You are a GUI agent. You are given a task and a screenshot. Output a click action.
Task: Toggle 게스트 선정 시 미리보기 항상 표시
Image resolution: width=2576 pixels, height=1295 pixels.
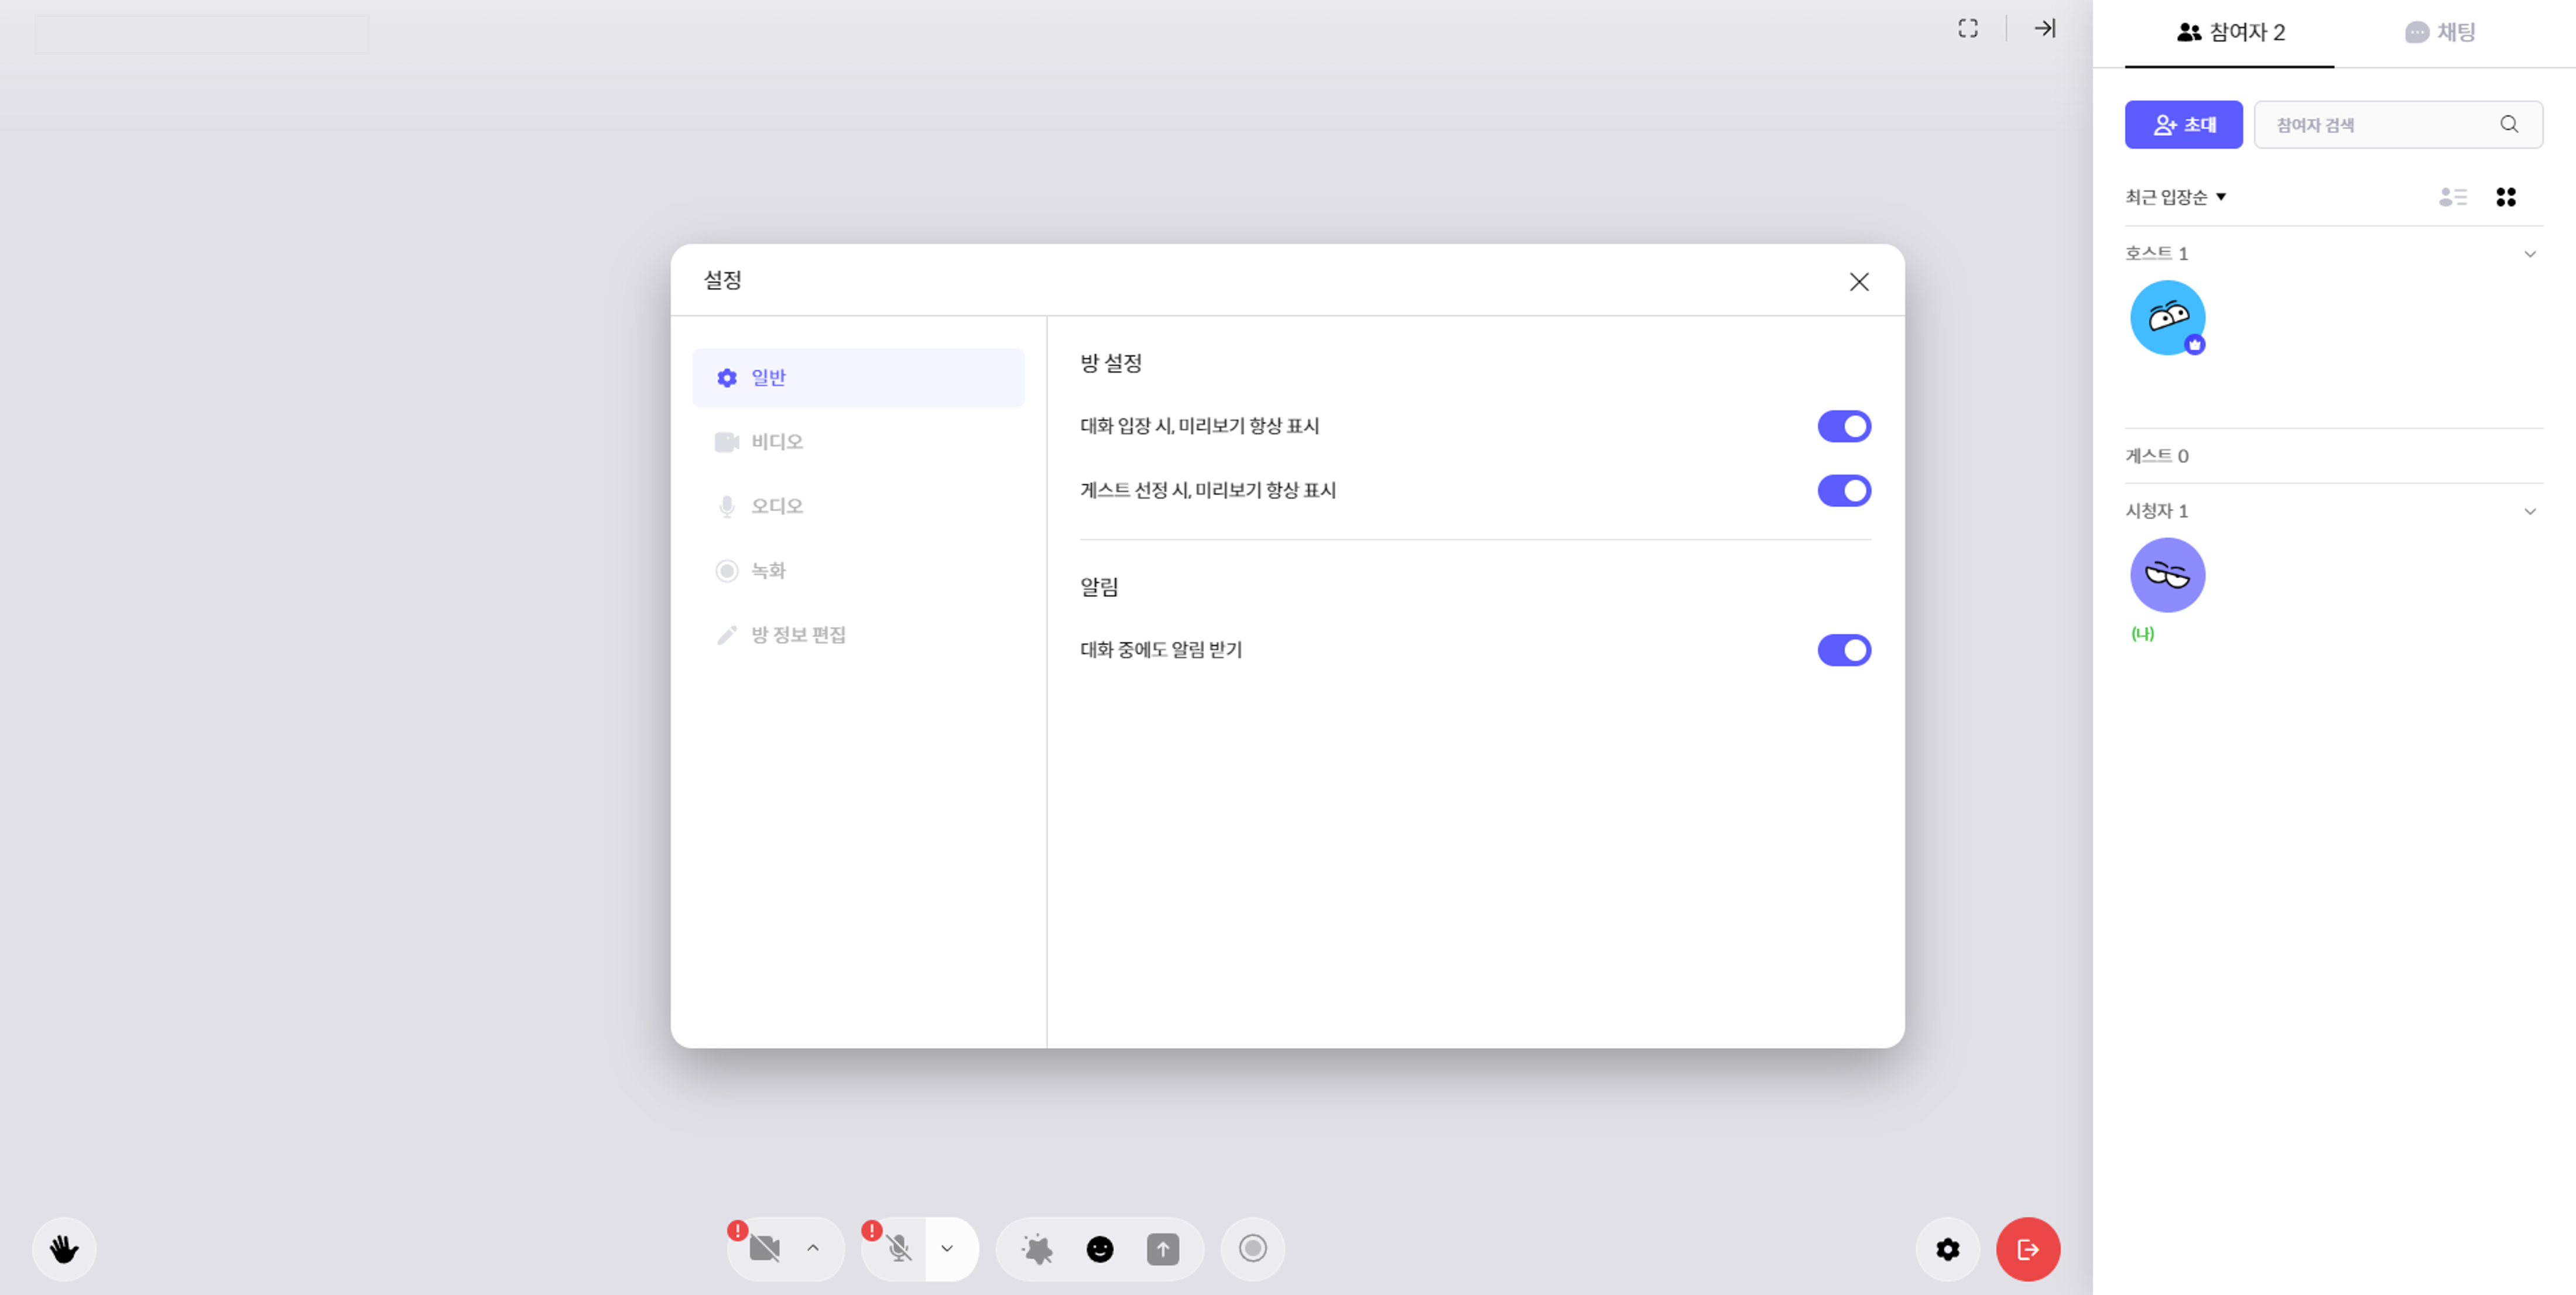[x=1843, y=490]
